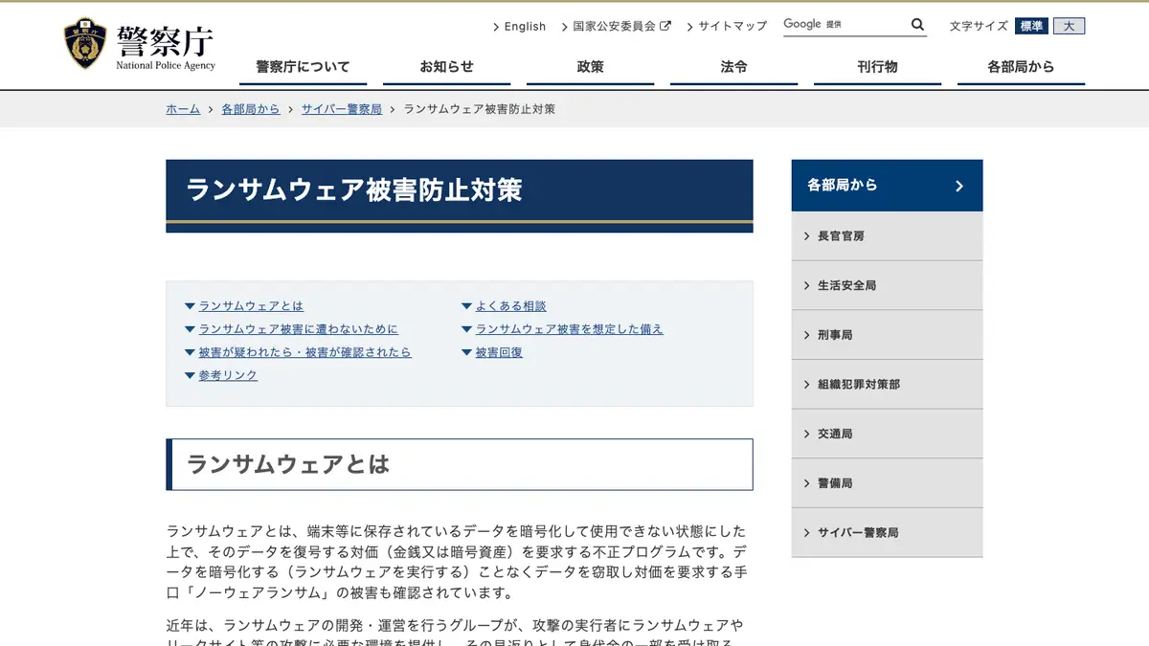
Task: Open 生活安全局 in the sidebar
Action: [887, 285]
